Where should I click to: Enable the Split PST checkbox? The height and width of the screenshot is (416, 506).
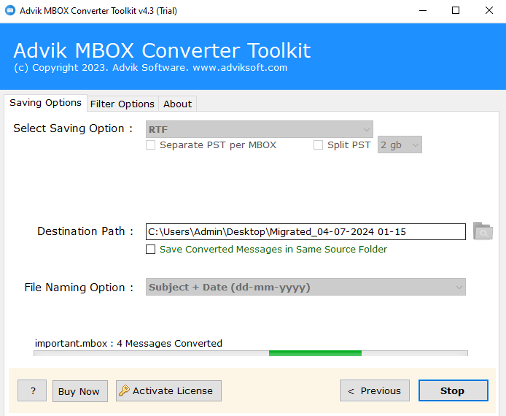pos(318,145)
